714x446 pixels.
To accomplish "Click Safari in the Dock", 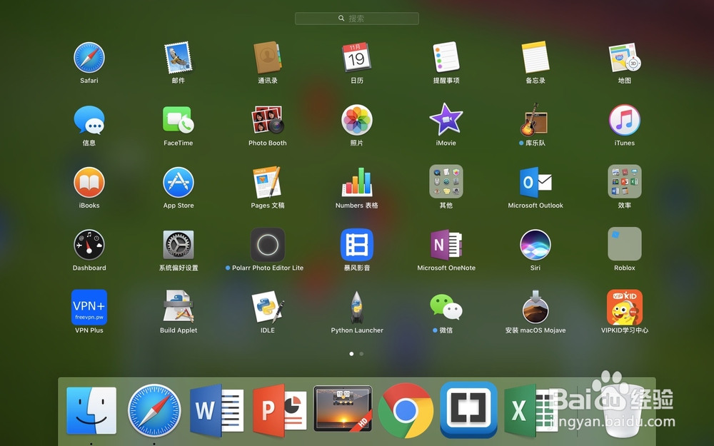I will (154, 410).
